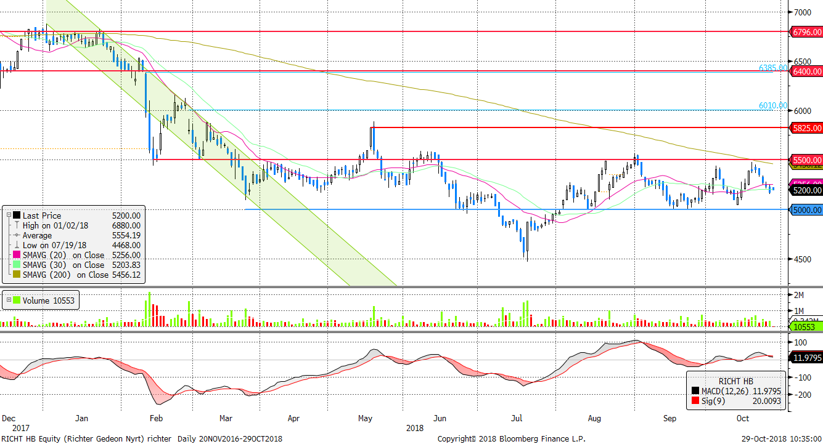The width and height of the screenshot is (823, 444).
Task: Select the 'Low on 07/19/18' legend row text
Action: 55,245
